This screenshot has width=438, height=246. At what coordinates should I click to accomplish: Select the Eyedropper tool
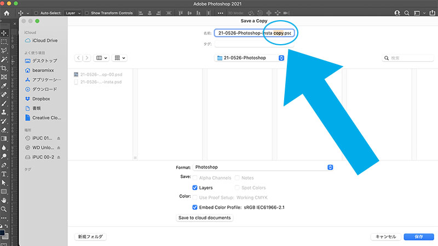(x=4, y=86)
